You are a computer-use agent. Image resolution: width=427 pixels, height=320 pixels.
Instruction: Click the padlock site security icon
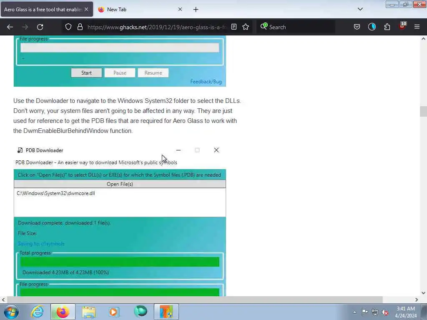(x=80, y=27)
